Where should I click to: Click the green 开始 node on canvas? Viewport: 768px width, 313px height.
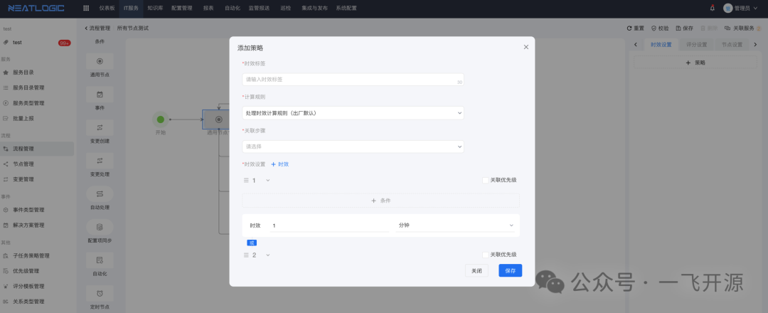(160, 119)
